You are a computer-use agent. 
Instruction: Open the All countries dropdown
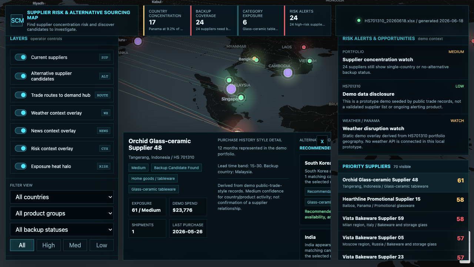pyautogui.click(x=62, y=197)
